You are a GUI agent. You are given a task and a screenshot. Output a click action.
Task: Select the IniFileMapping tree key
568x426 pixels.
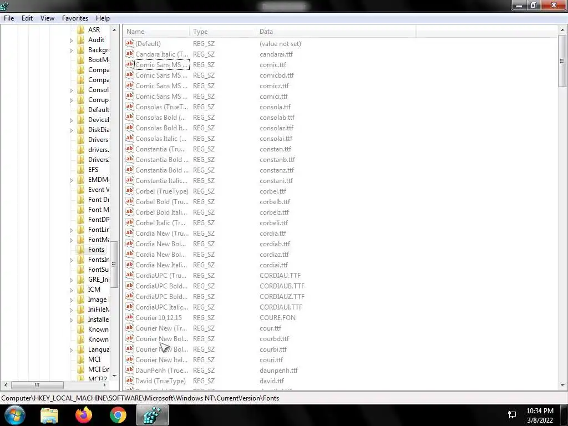pos(99,310)
